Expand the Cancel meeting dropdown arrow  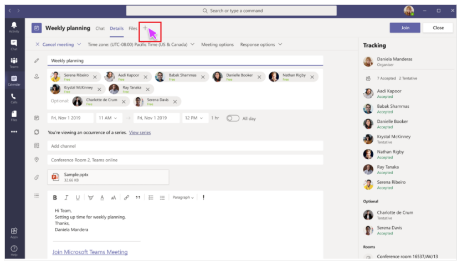79,45
